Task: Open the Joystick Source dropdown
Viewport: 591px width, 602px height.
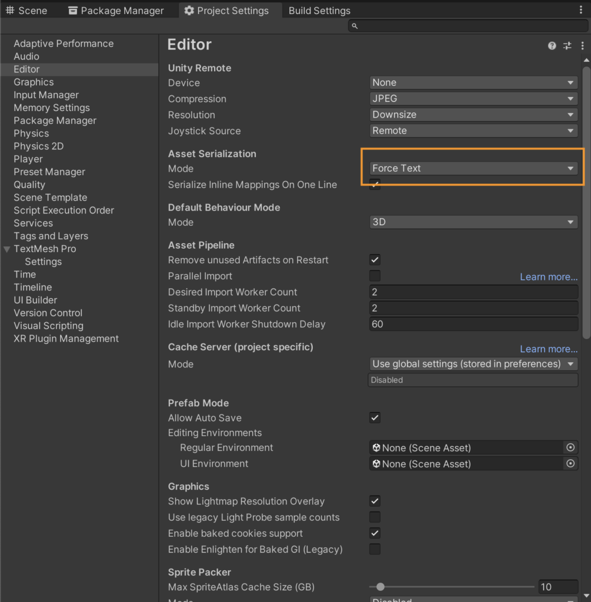Action: 473,131
